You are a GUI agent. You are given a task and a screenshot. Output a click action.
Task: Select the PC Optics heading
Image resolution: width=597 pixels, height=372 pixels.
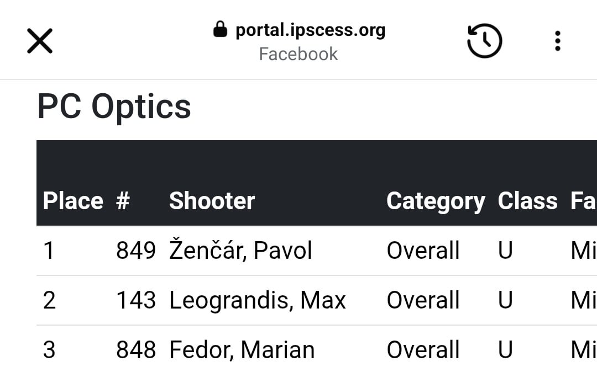(114, 107)
